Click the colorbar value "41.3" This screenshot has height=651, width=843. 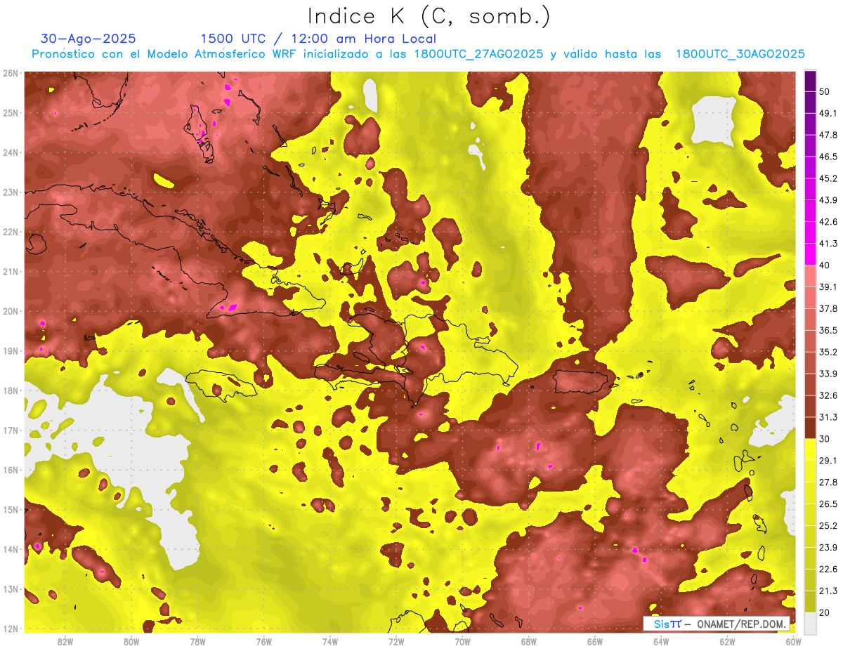pyautogui.click(x=828, y=244)
